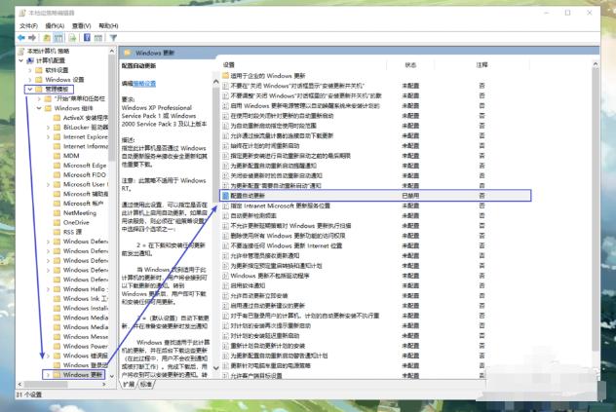Expand the Internet Explorer tree node
Viewport: 616px width, 412px height.
click(48, 136)
